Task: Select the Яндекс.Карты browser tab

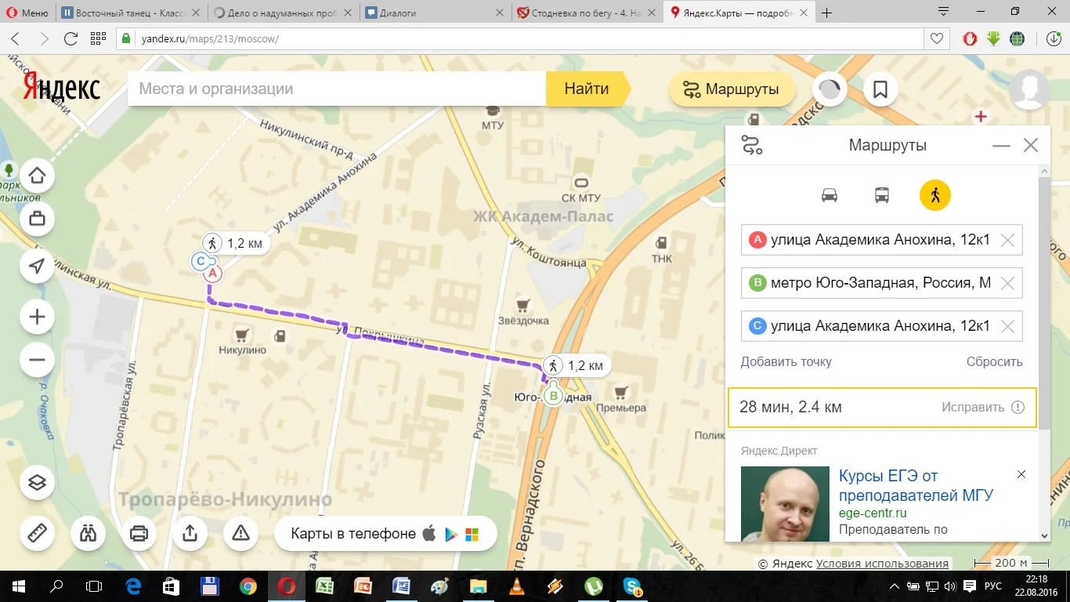Action: pos(739,13)
